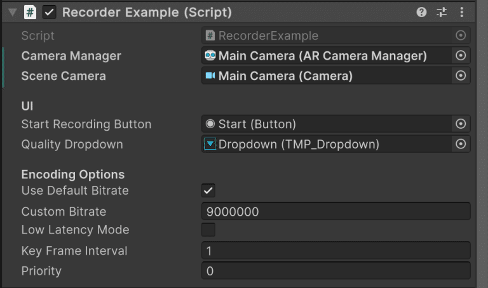Open object picker for Start Recording Button

461,124
